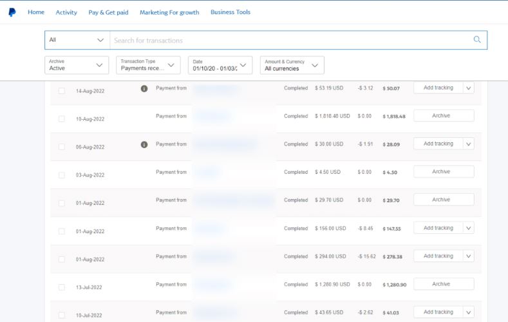Archive the $1,280.90 payment
The height and width of the screenshot is (322, 508).
[x=444, y=284]
